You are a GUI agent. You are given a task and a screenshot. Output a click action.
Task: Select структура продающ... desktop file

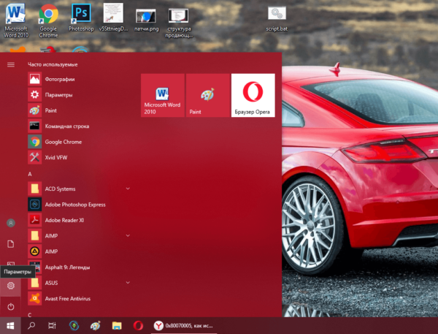click(x=179, y=23)
